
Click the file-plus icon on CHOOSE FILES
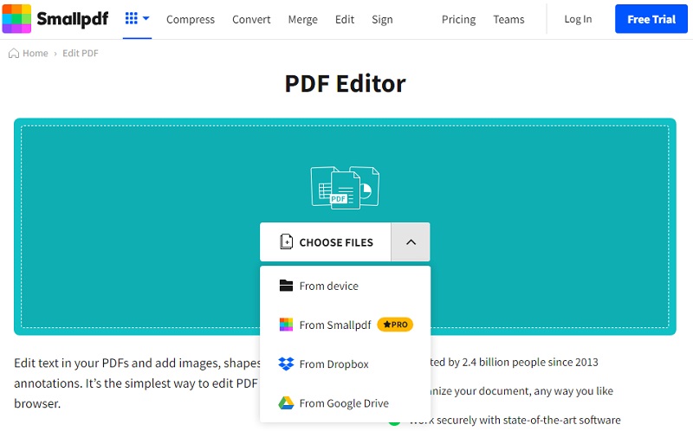(287, 242)
